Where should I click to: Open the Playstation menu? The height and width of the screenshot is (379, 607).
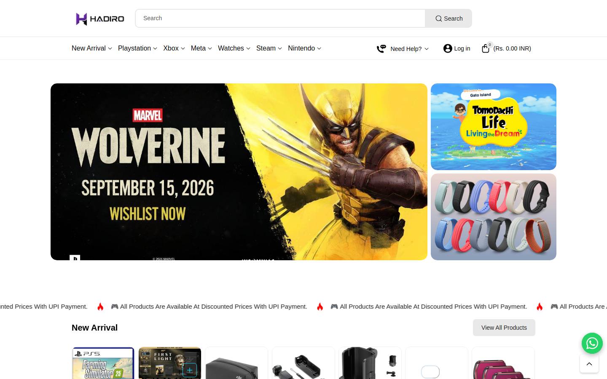click(x=137, y=48)
